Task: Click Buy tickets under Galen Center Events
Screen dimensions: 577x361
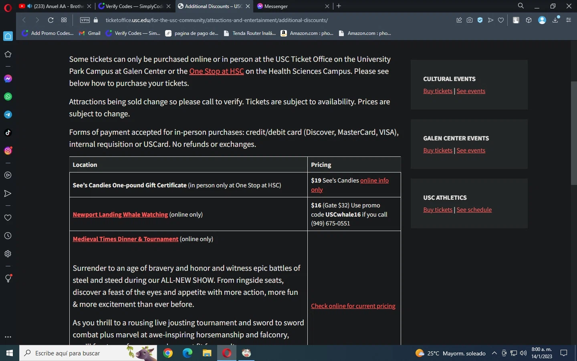Action: coord(438,150)
